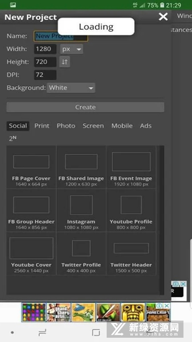Open the crocodile game ad icon
Image resolution: width=192 pixels, height=342 pixels.
pyautogui.click(x=83, y=313)
